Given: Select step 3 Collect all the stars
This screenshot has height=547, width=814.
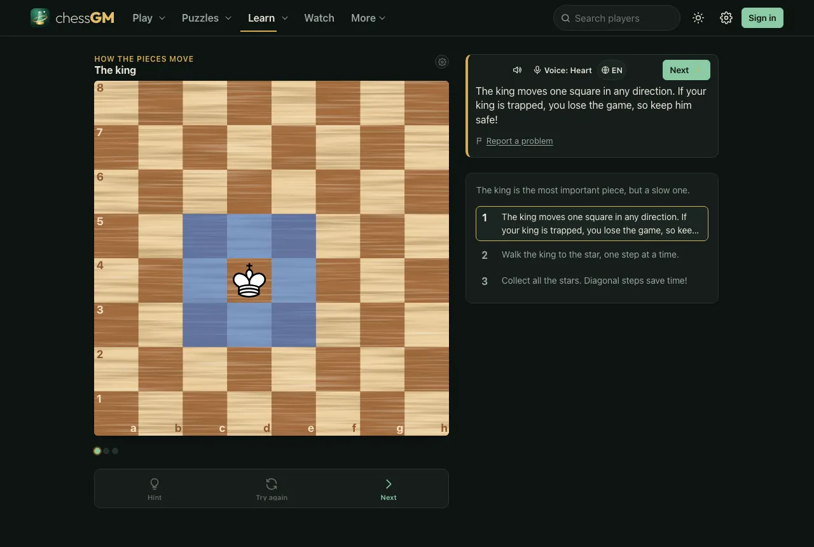Looking at the screenshot, I should pyautogui.click(x=592, y=280).
